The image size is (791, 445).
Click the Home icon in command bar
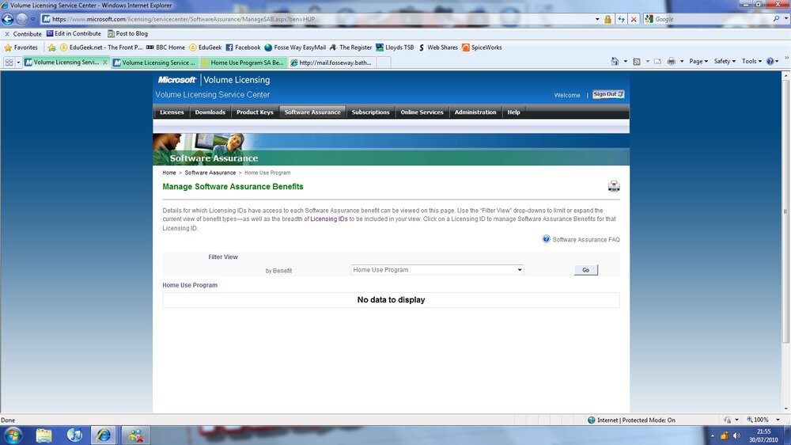pos(615,61)
